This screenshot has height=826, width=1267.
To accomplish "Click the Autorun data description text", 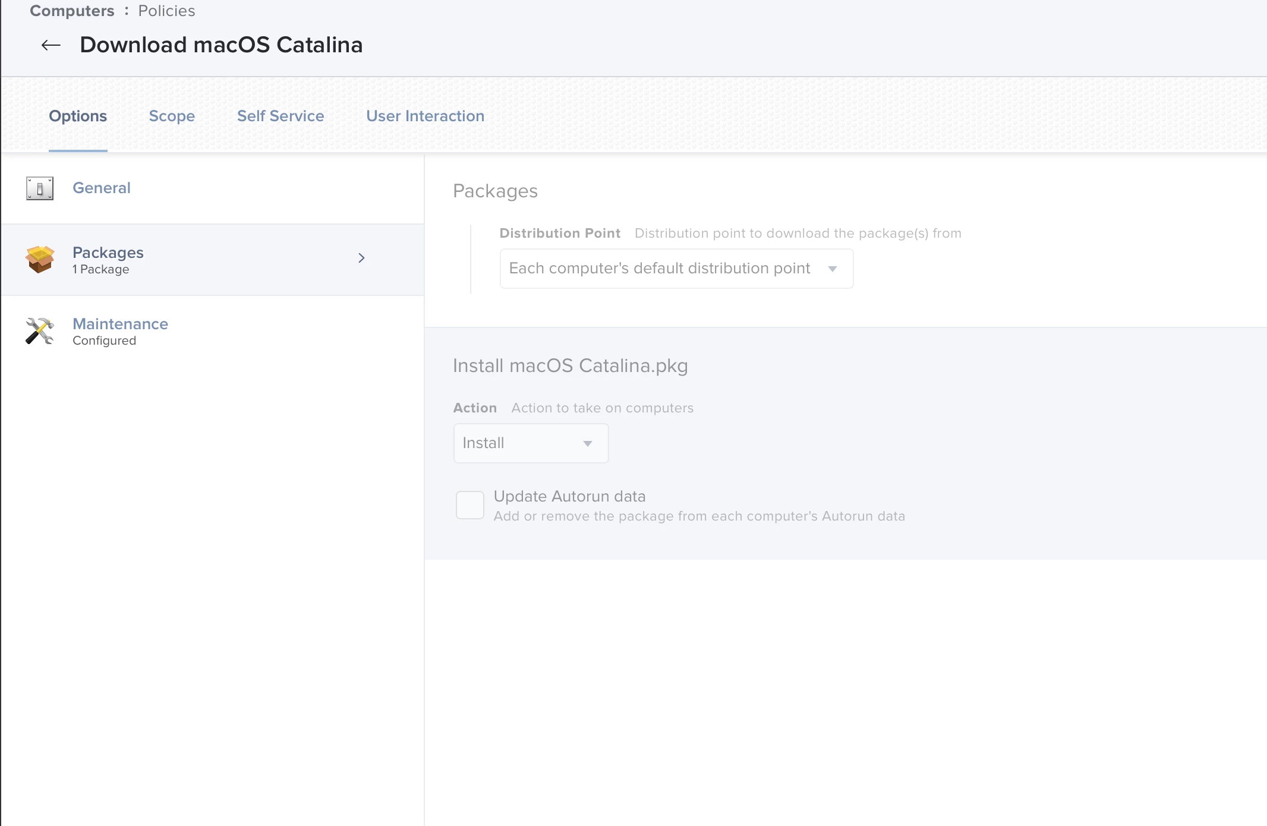I will [699, 516].
